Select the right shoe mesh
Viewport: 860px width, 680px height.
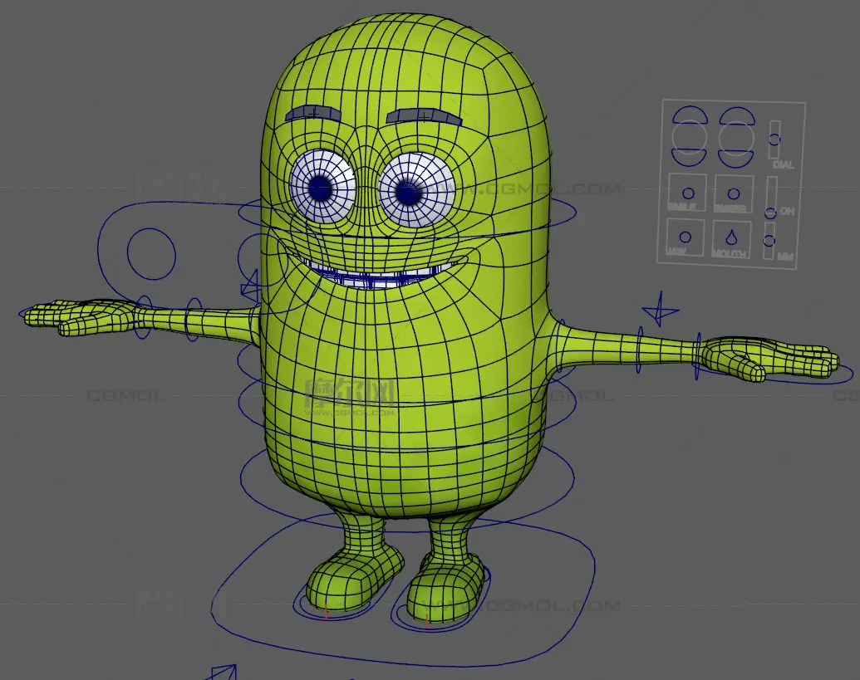click(445, 589)
